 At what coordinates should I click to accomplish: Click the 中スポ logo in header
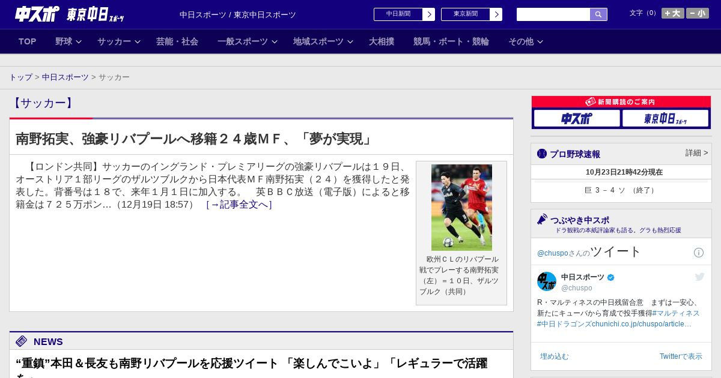[x=37, y=14]
